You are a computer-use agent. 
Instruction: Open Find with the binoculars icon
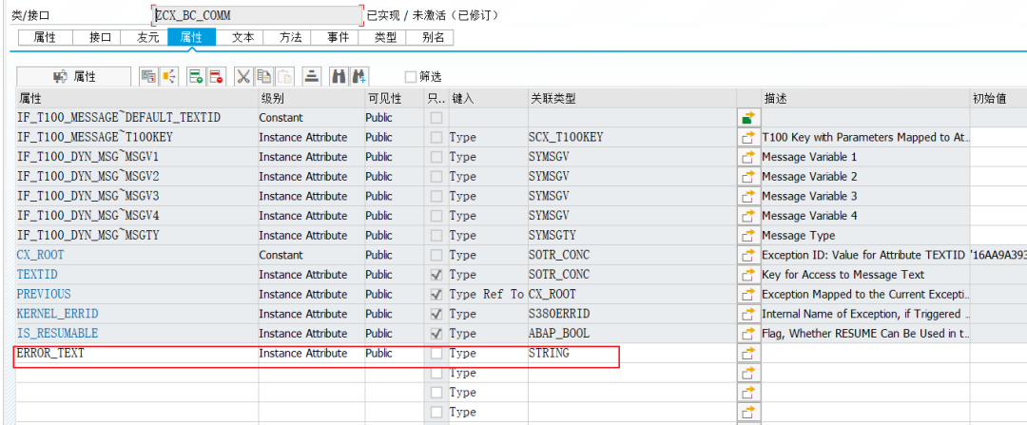[x=338, y=77]
